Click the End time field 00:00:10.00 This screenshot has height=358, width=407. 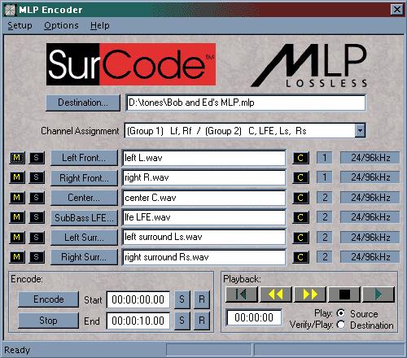[x=138, y=321]
